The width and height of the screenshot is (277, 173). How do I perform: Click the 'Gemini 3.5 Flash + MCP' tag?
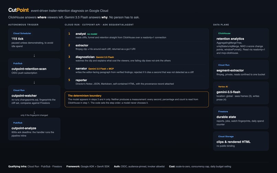click(101, 69)
